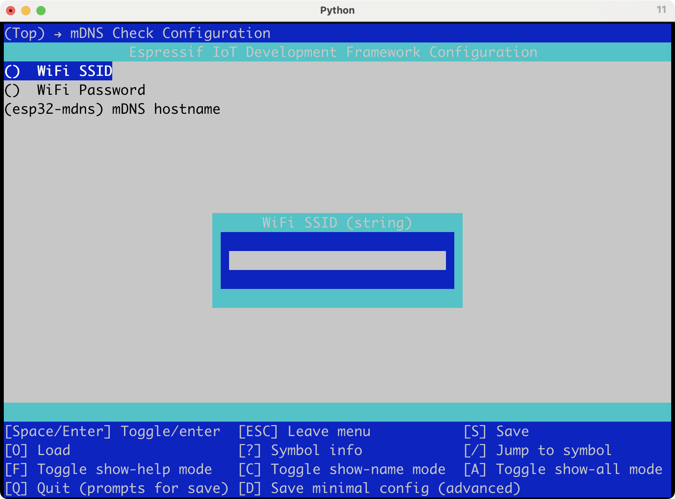Click the [O] Load hint
Viewport: 675px width, 499px height.
(37, 450)
